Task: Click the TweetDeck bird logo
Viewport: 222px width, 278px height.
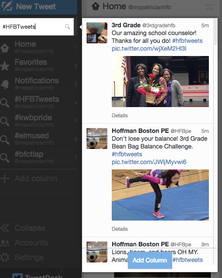Action: [17, 276]
